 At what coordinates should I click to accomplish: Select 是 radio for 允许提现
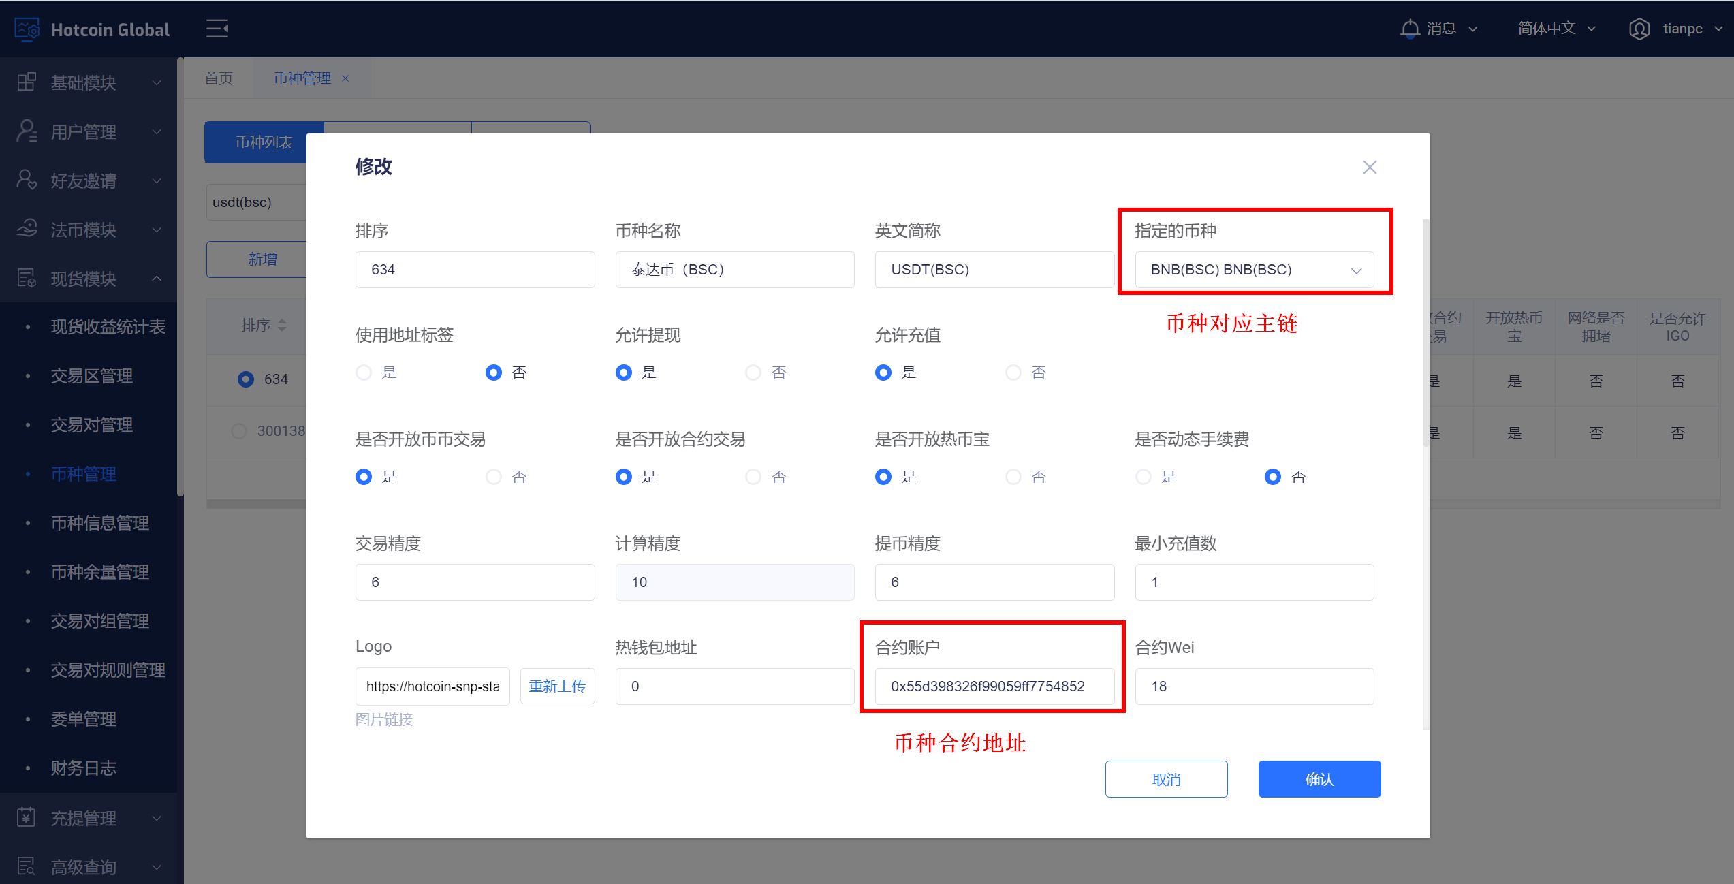(623, 372)
